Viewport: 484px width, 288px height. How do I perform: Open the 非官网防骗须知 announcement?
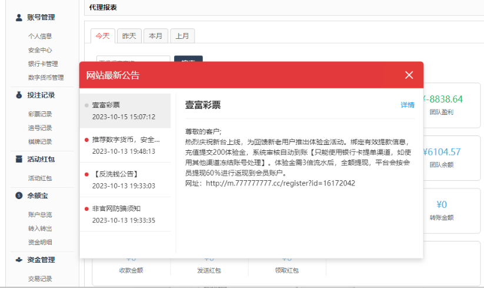pyautogui.click(x=125, y=214)
